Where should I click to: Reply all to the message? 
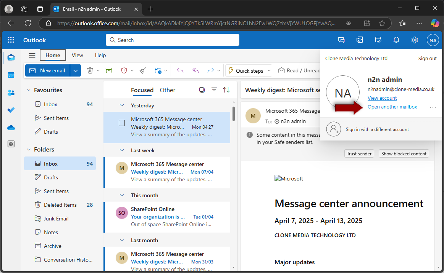[x=195, y=70]
